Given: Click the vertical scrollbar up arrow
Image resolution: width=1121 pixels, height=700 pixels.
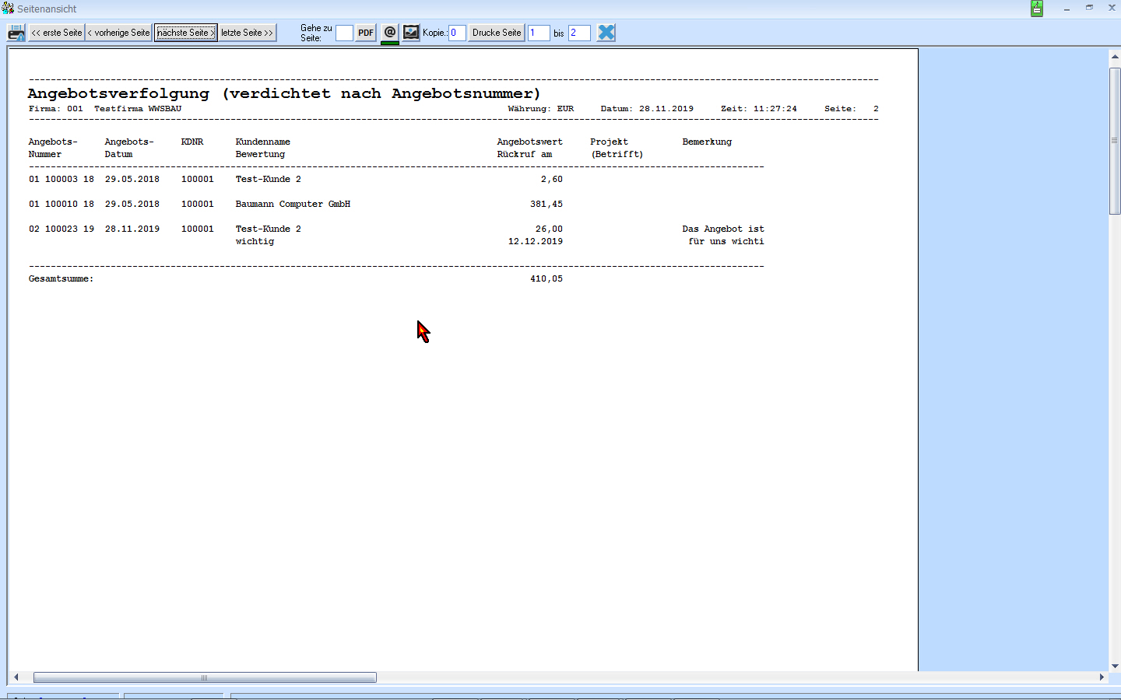Looking at the screenshot, I should tap(1115, 57).
